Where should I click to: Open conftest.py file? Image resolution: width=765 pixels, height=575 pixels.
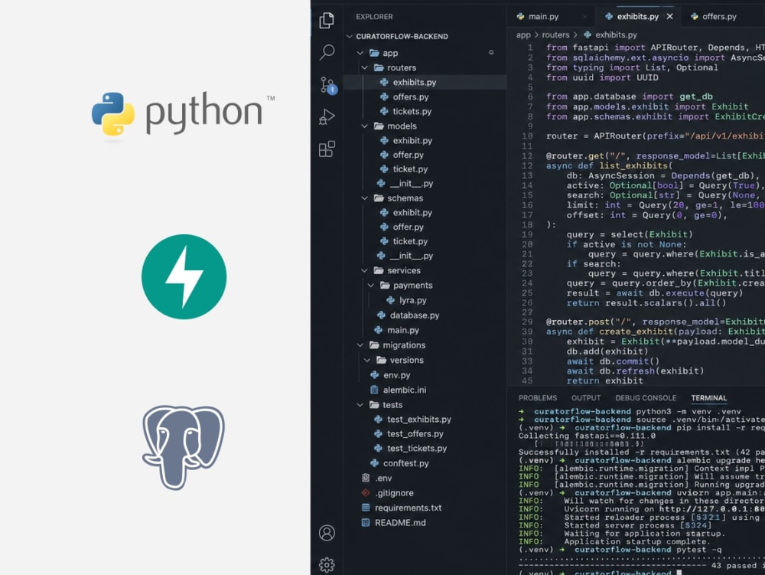pyautogui.click(x=406, y=464)
